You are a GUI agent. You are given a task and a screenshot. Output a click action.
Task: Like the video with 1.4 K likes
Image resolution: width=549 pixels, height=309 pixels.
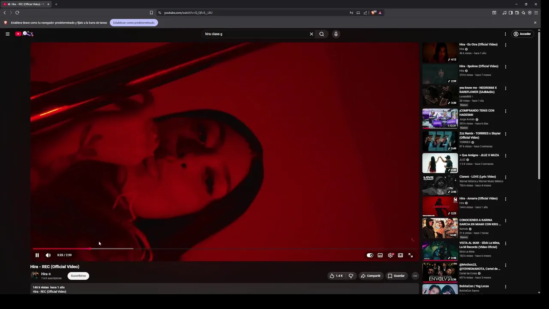[336, 276]
